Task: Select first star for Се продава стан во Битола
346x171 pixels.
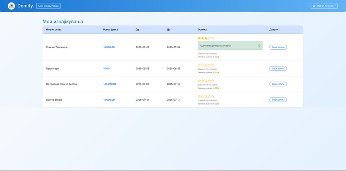Action: (199, 81)
